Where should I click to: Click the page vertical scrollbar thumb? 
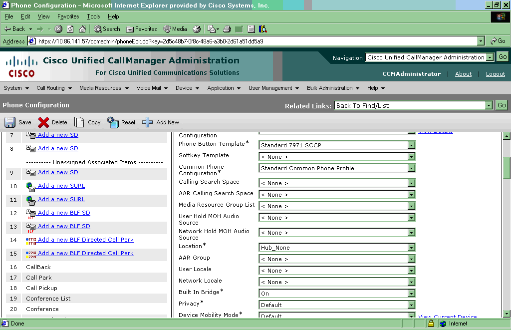click(507, 168)
